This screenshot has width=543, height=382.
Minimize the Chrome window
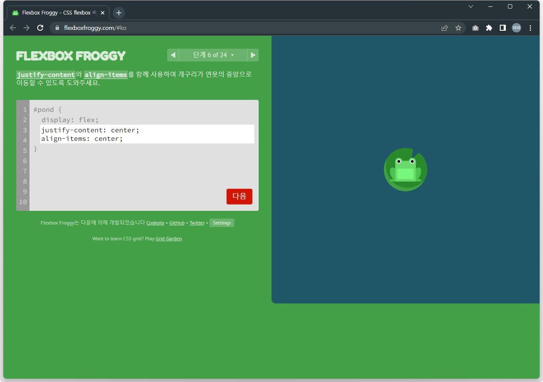(490, 6)
